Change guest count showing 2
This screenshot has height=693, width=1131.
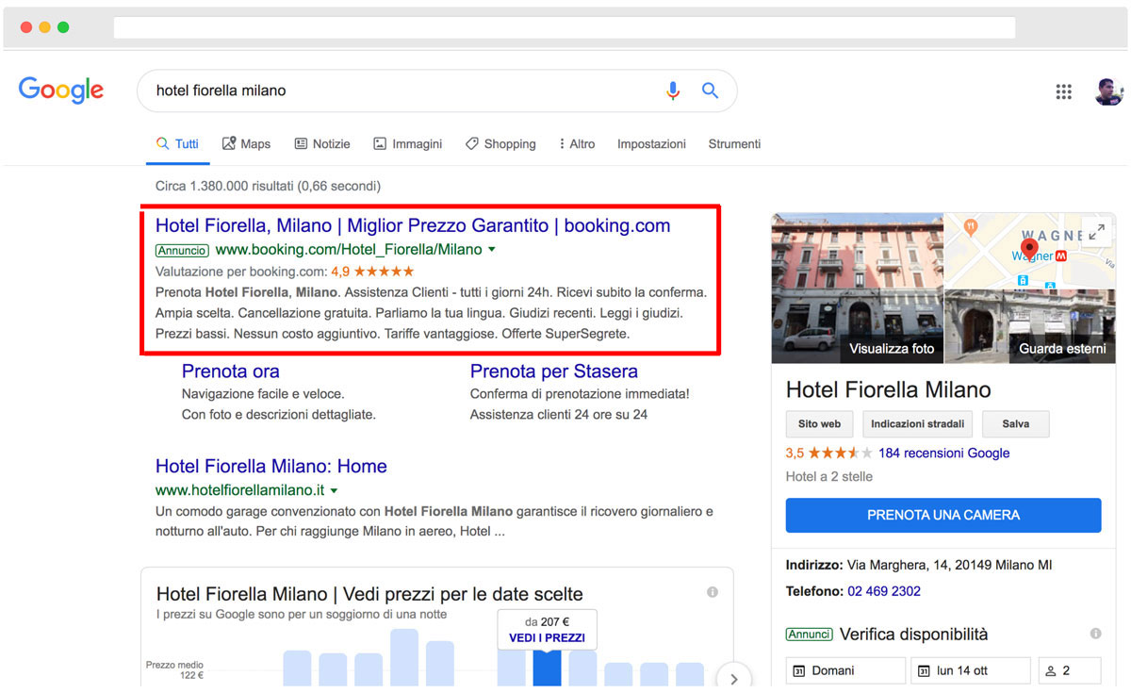pyautogui.click(x=1070, y=670)
